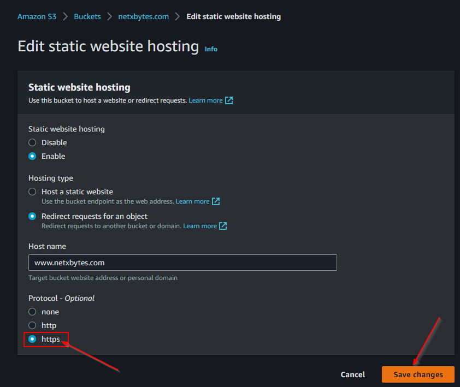460x387 pixels.
Task: Click external link icon for redirect Learn more
Action: tap(223, 226)
